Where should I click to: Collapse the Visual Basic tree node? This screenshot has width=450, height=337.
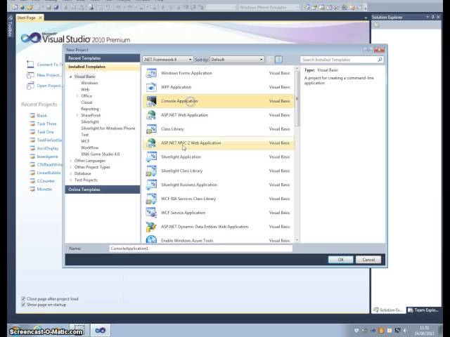pyautogui.click(x=70, y=77)
